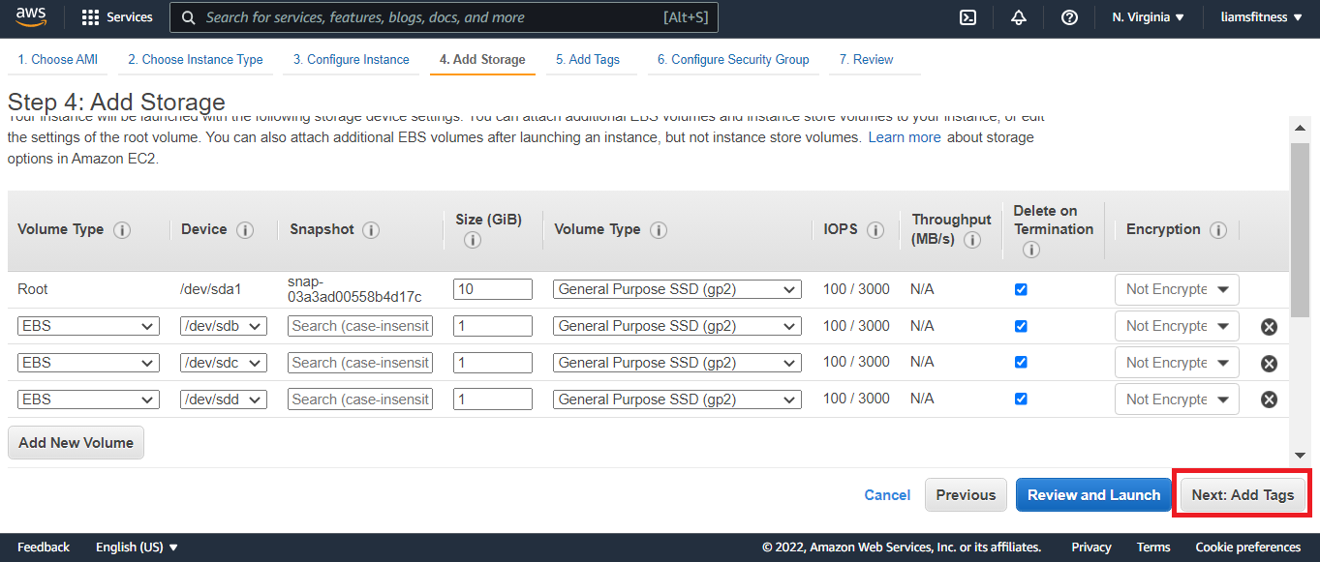Open the notifications bell
This screenshot has height=562, width=1320.
coord(1018,17)
